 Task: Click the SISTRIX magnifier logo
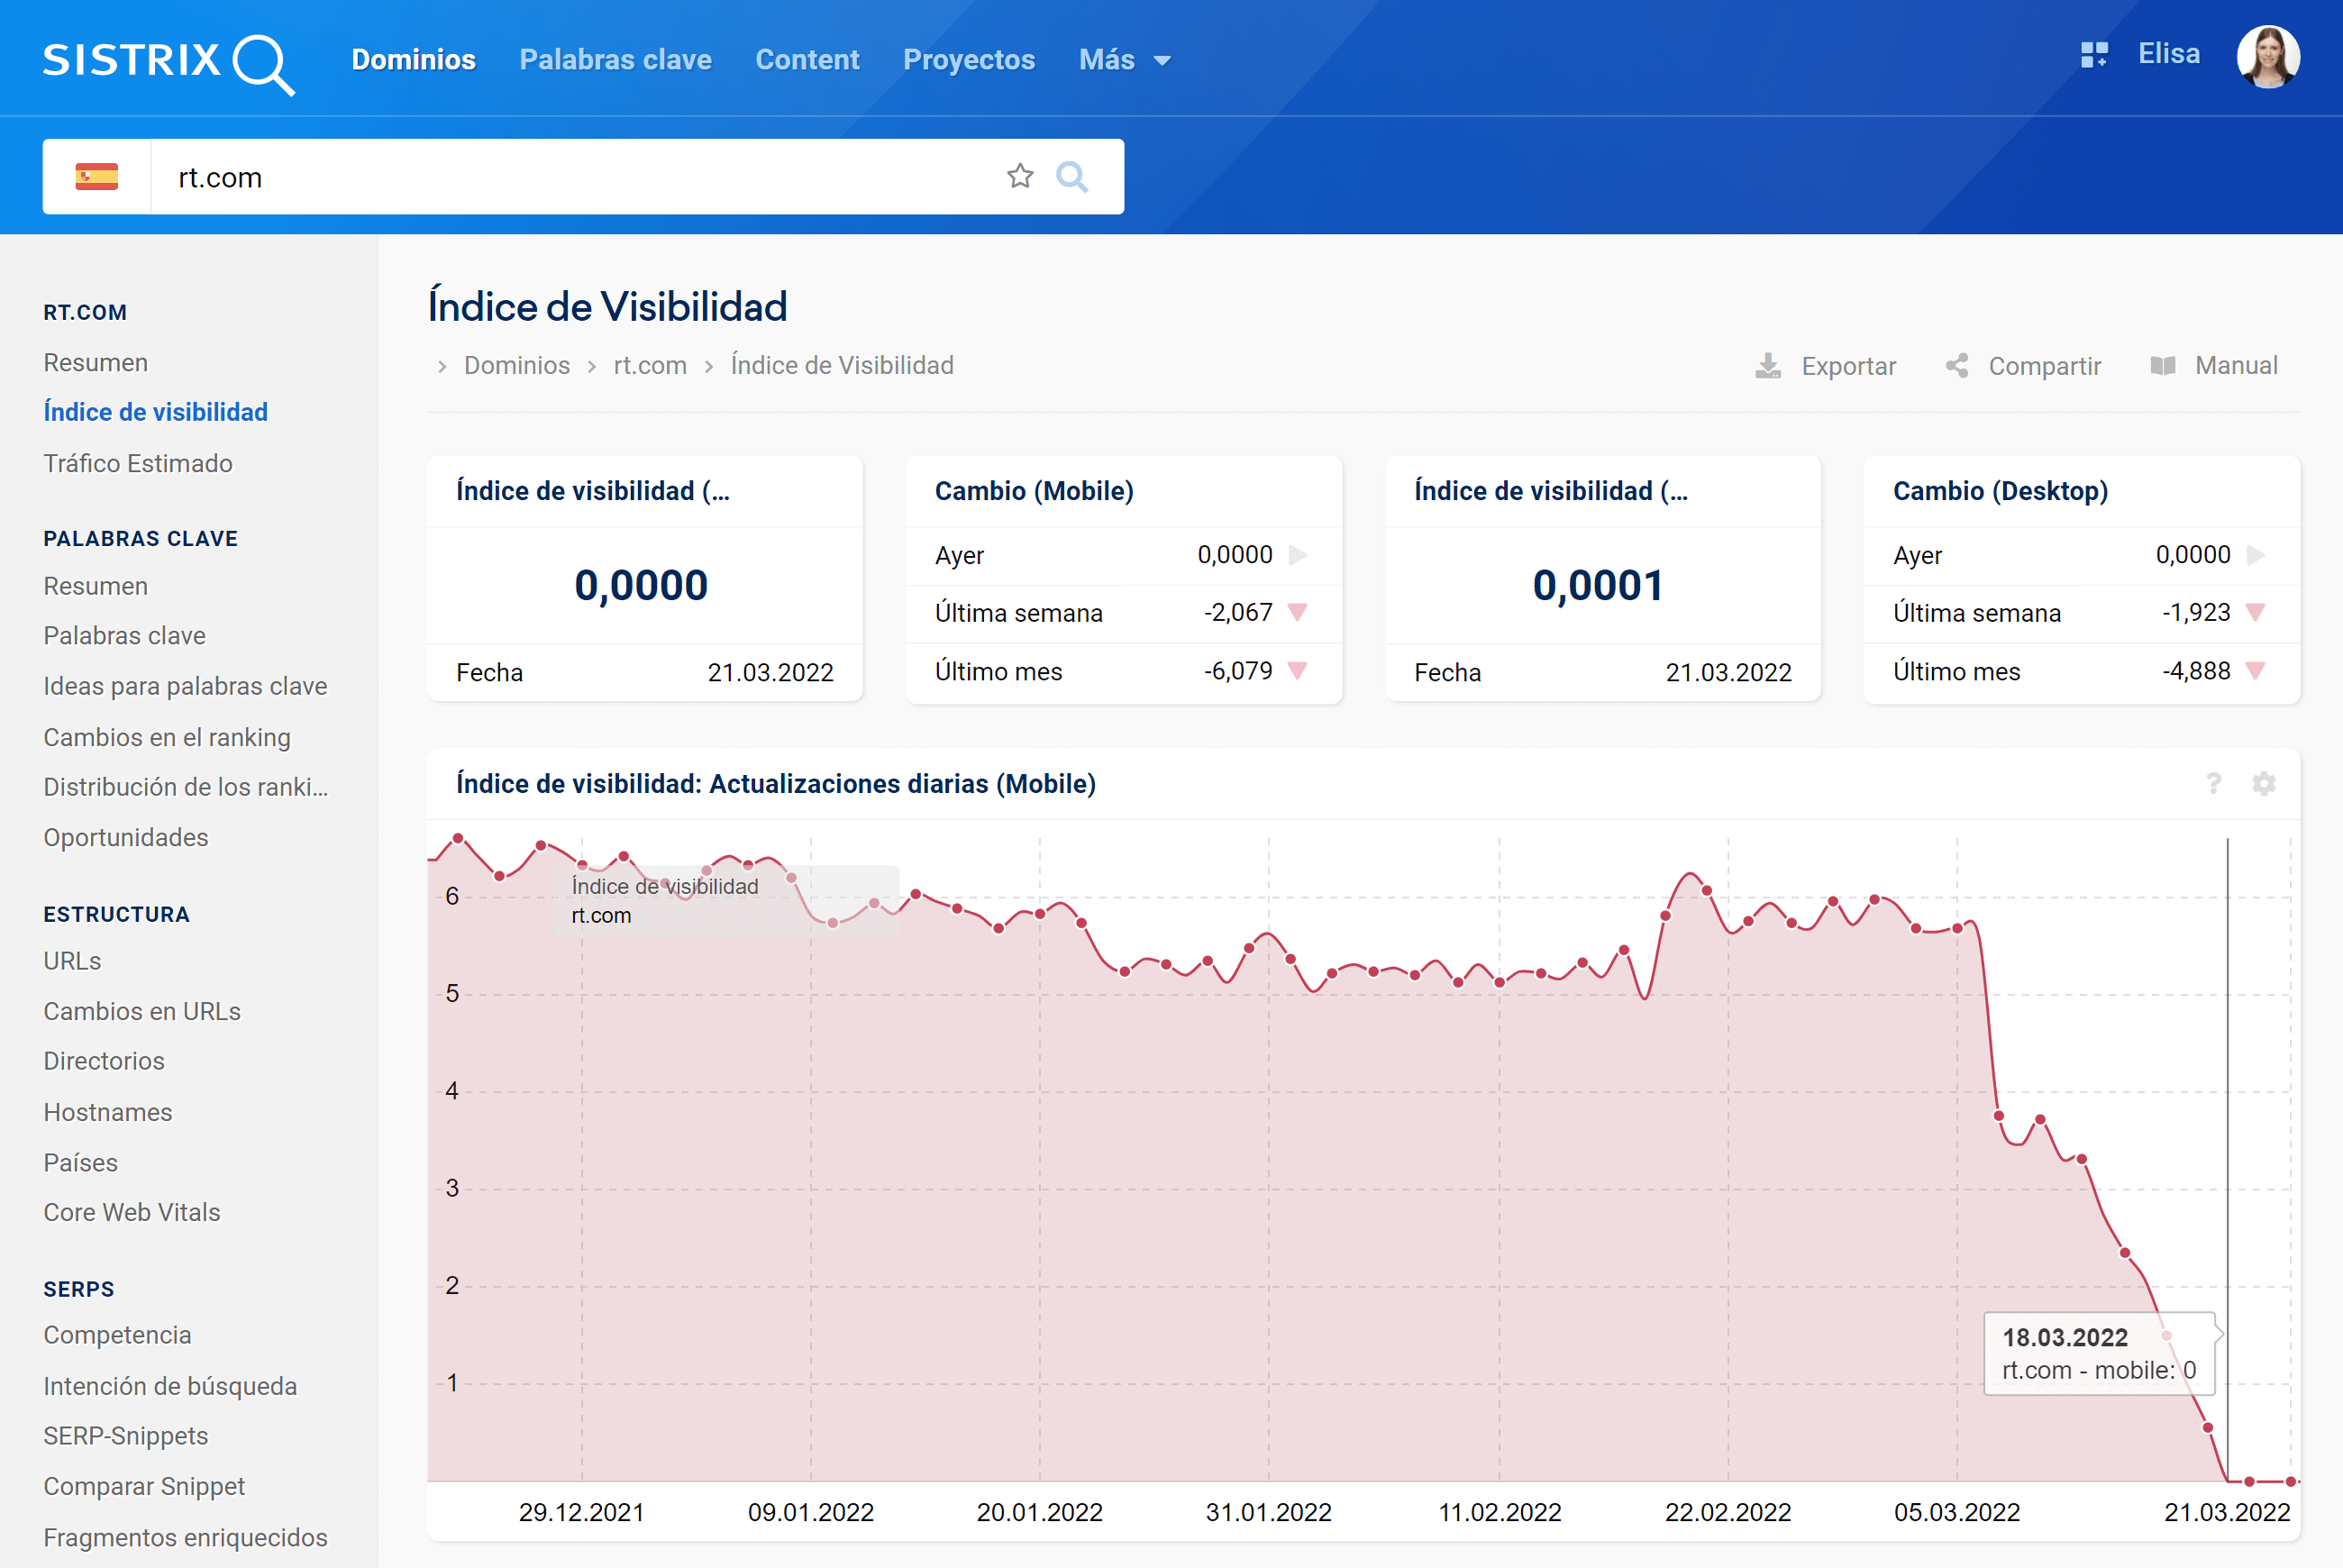tap(262, 62)
